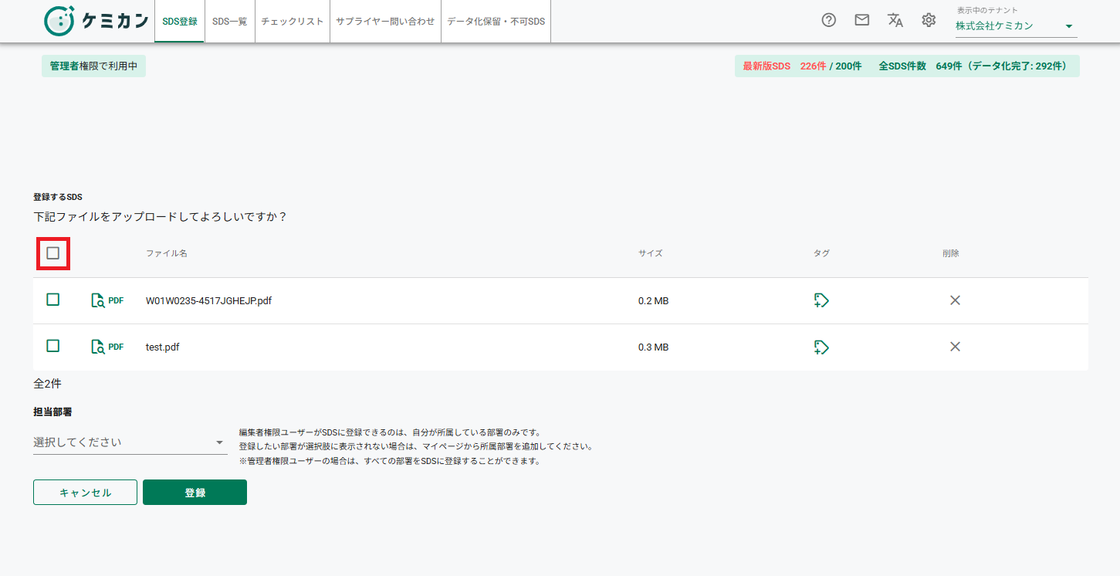Click the 削除 column header
This screenshot has height=576, width=1120.
tap(950, 253)
